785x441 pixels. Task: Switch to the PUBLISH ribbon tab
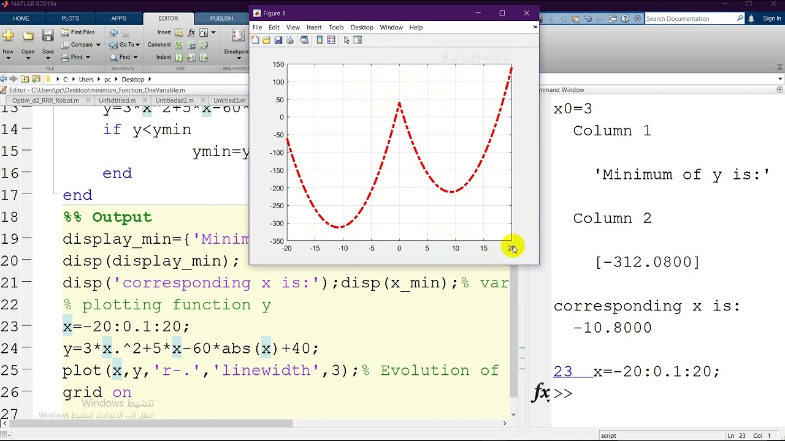pos(221,18)
